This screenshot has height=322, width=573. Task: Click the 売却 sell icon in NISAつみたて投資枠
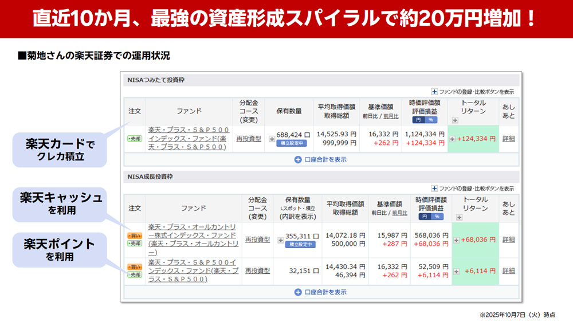tap(135, 139)
